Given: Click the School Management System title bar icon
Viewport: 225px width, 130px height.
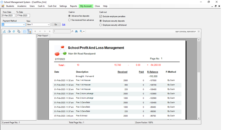Looking at the screenshot, I should pos(2,2).
